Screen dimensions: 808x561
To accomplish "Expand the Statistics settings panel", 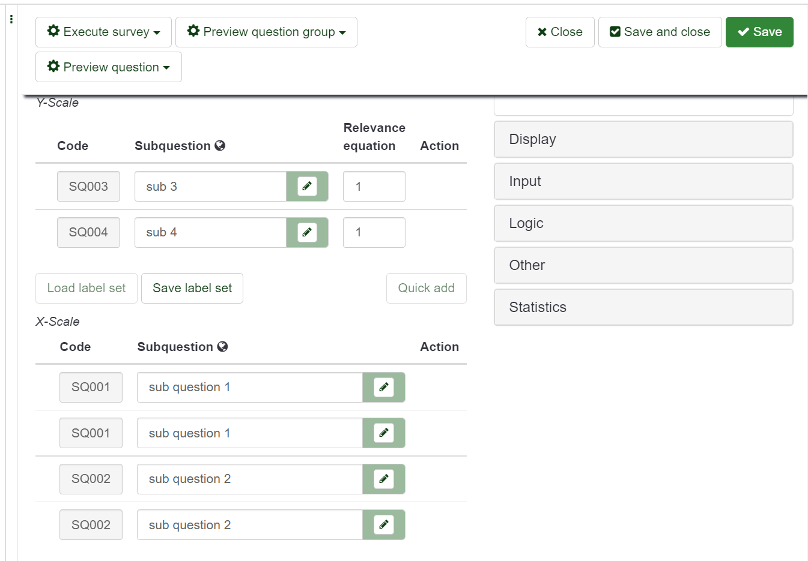I will click(643, 307).
